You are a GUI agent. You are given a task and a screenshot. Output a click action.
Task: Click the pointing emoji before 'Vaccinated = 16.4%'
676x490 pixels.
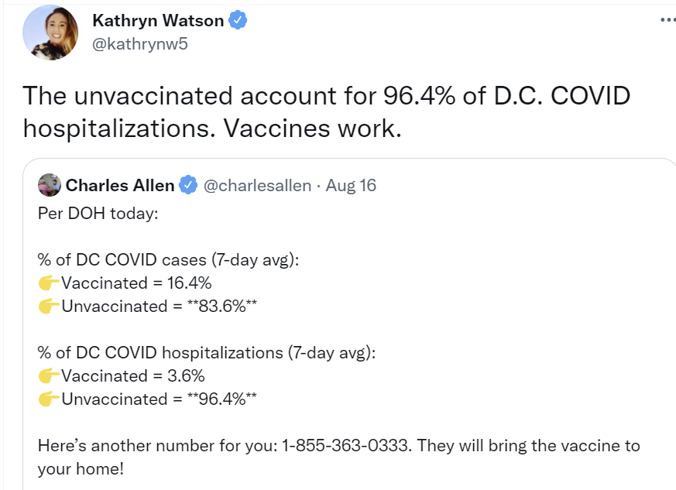point(49,283)
